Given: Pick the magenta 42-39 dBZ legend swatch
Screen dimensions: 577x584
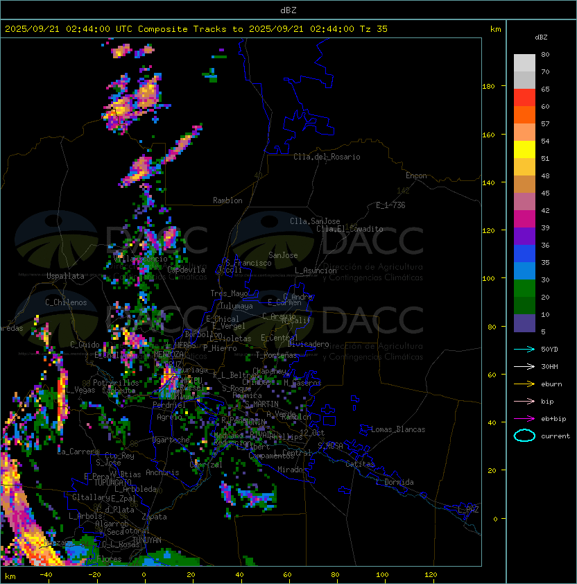Looking at the screenshot, I should click(x=524, y=219).
